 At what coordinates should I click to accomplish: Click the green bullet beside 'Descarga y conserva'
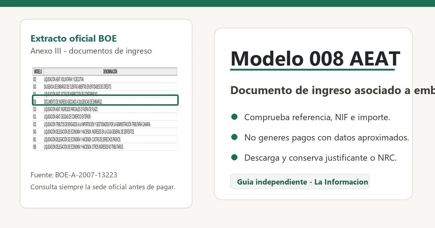pyautogui.click(x=234, y=157)
